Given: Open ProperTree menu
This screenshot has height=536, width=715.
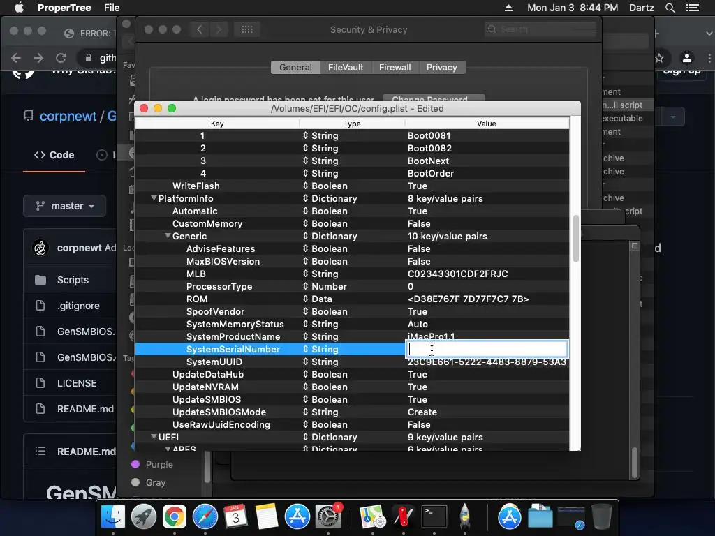Looking at the screenshot, I should point(64,8).
